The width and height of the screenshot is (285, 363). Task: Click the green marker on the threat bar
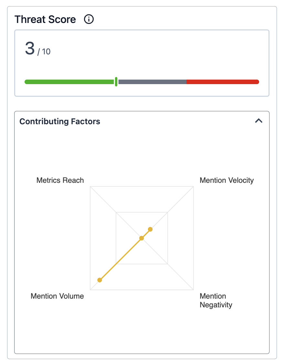[x=116, y=82]
